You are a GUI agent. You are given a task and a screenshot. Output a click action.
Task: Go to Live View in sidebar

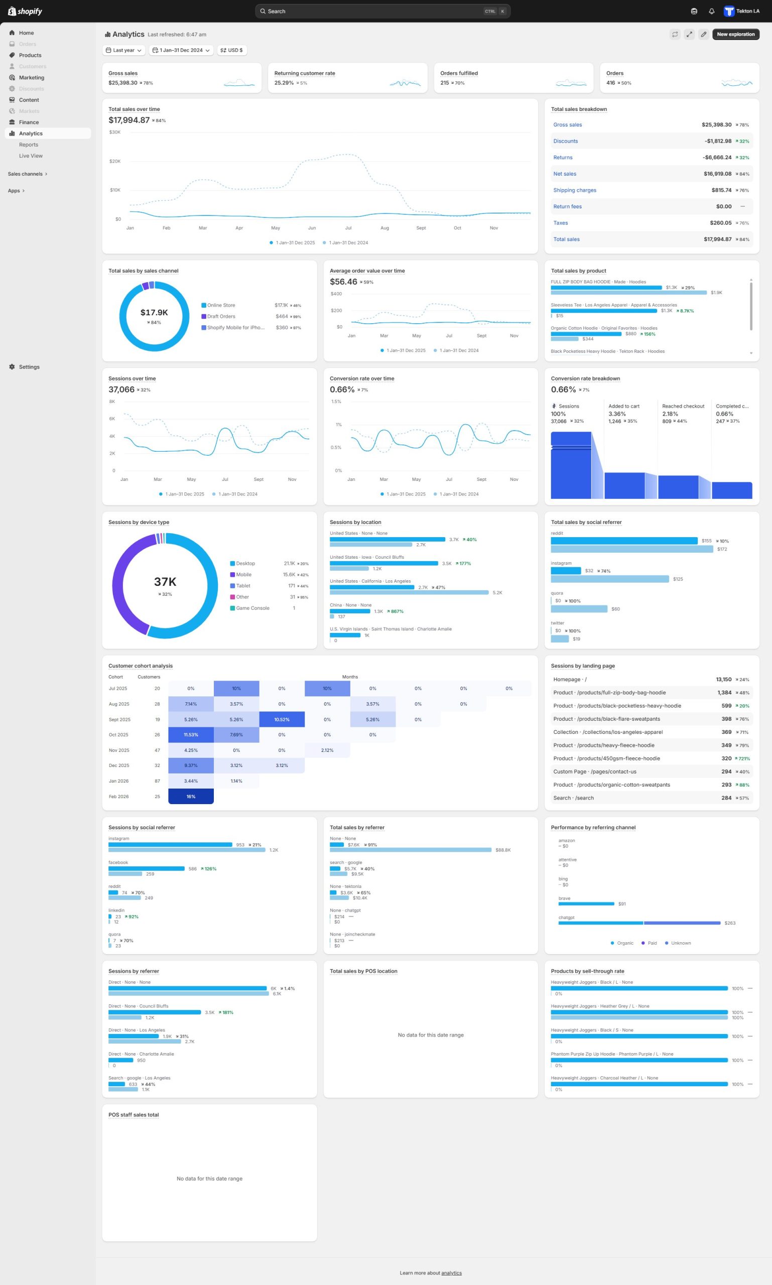[31, 156]
